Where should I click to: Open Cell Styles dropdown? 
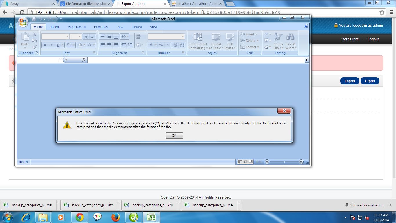(x=230, y=41)
